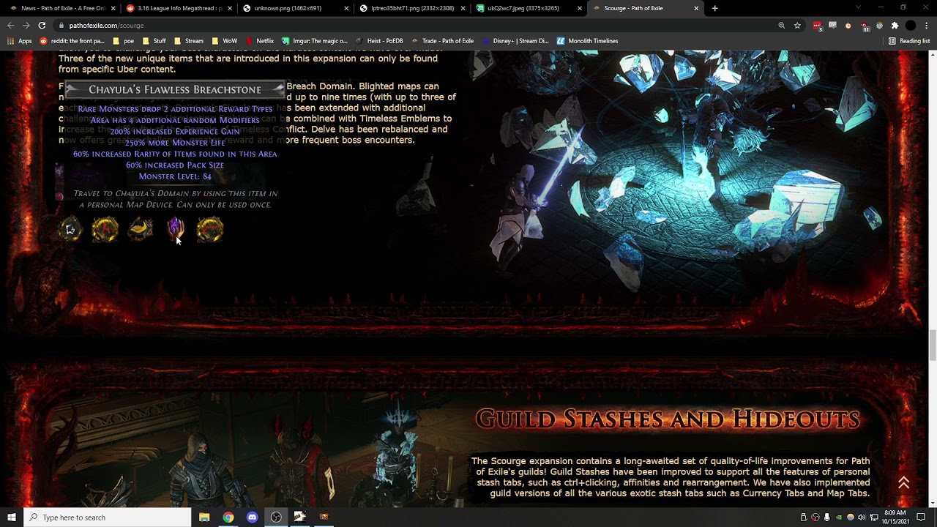Select the Scourge - Path of Exile tab
The width and height of the screenshot is (937, 527).
(x=644, y=8)
